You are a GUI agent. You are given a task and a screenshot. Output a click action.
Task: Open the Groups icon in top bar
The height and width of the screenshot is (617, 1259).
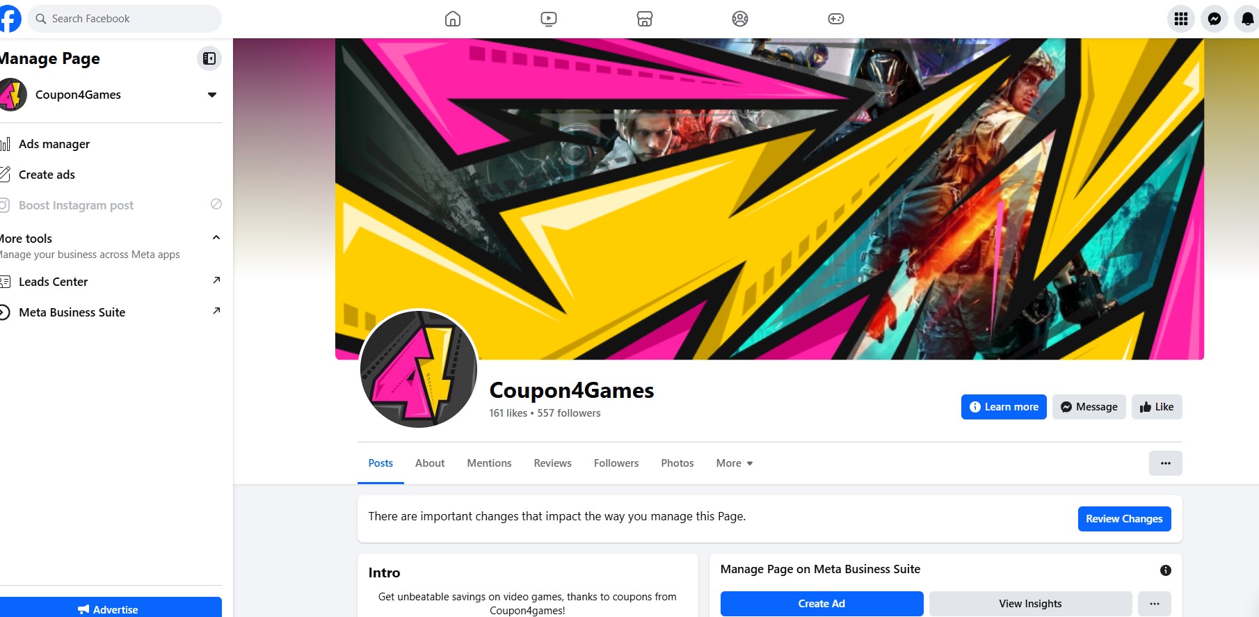[x=740, y=19]
